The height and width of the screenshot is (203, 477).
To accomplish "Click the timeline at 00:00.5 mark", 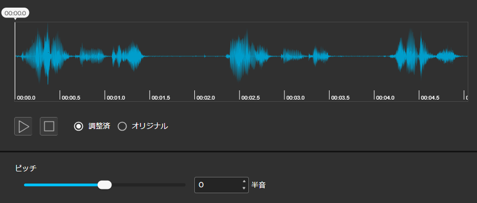I will coord(71,98).
